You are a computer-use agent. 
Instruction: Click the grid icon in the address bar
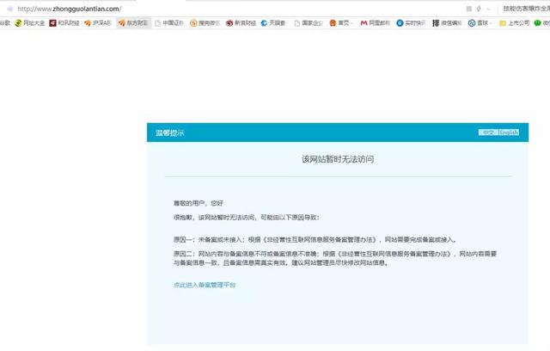(x=469, y=9)
